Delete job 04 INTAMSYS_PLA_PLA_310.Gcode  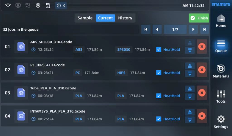click(x=202, y=116)
